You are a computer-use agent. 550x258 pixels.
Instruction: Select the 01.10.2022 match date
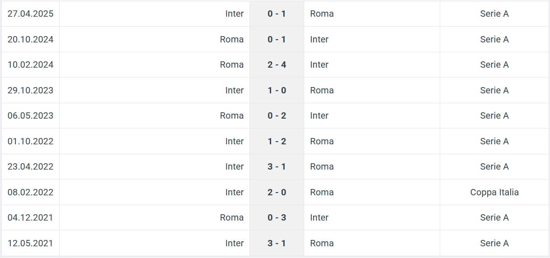[30, 141]
